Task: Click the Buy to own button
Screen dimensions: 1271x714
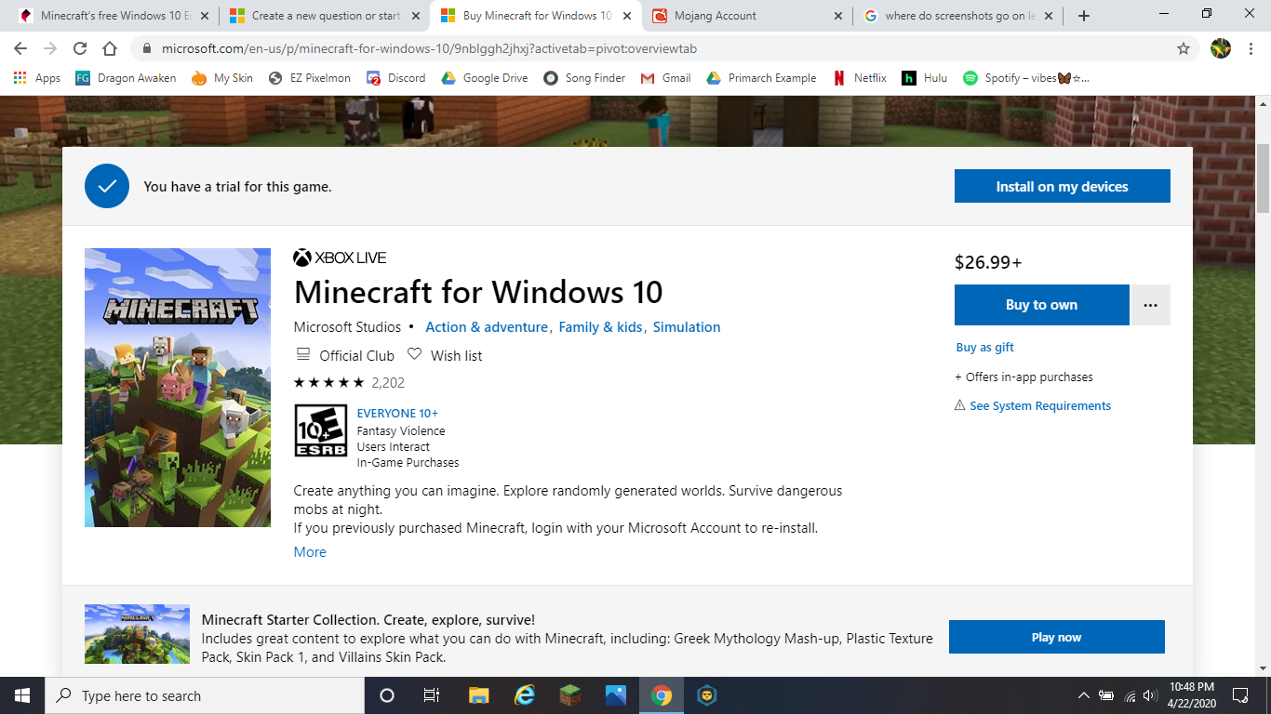Action: pos(1041,305)
